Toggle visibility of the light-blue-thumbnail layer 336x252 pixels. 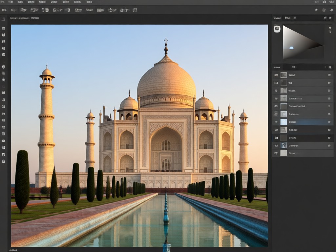276,122
